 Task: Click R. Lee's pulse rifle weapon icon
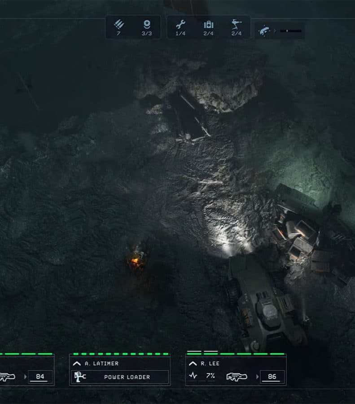(x=237, y=377)
